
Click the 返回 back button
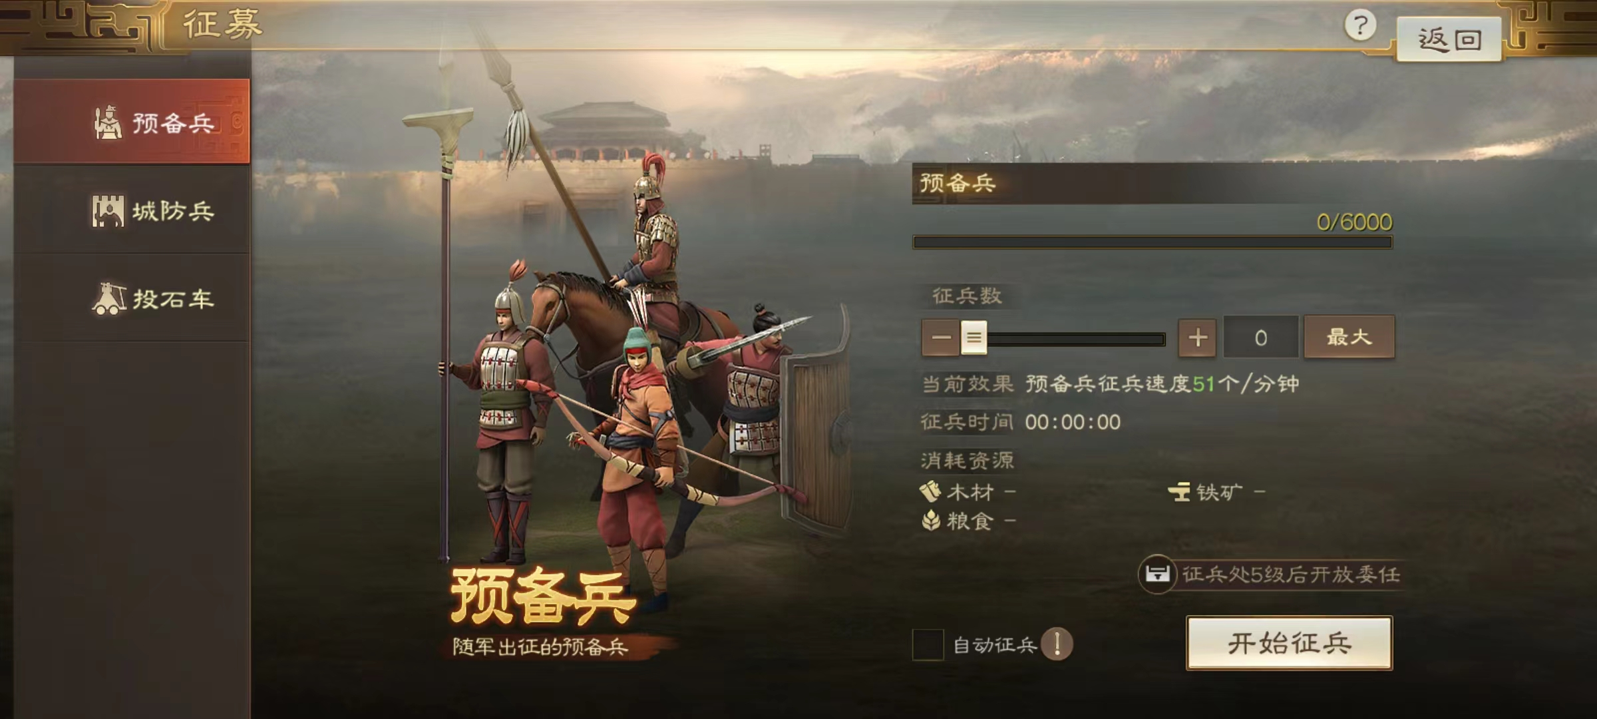[1449, 39]
